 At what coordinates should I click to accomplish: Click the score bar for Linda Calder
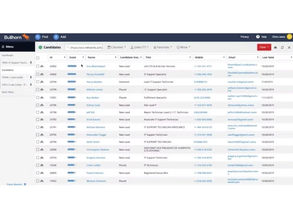point(72,165)
